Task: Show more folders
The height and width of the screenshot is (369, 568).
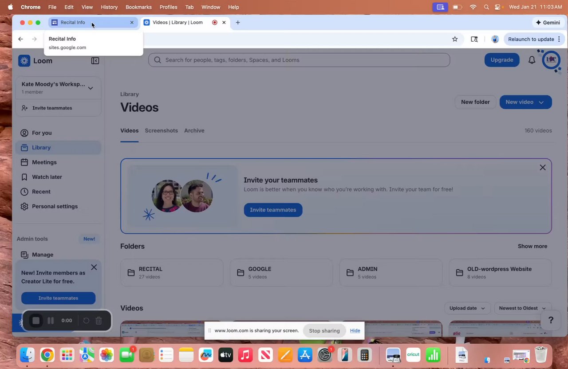Action: point(532,246)
